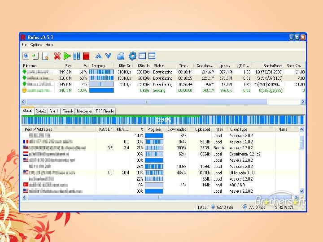Click the peer list scroll-up arrow
The height and width of the screenshot is (242, 323).
click(x=301, y=130)
